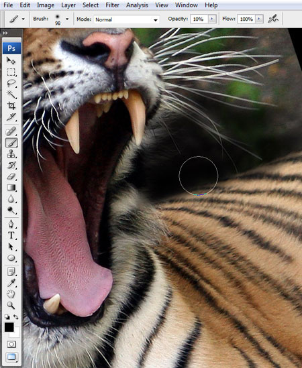Open the Layer menu
The height and width of the screenshot is (368, 302).
[68, 5]
